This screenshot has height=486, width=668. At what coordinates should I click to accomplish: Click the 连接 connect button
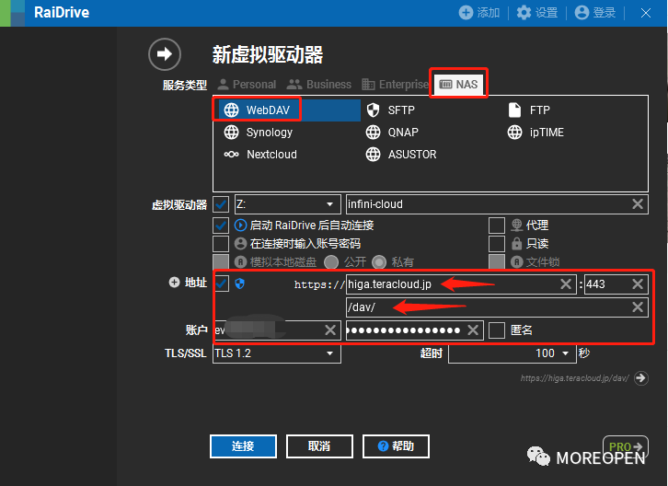[x=243, y=446]
